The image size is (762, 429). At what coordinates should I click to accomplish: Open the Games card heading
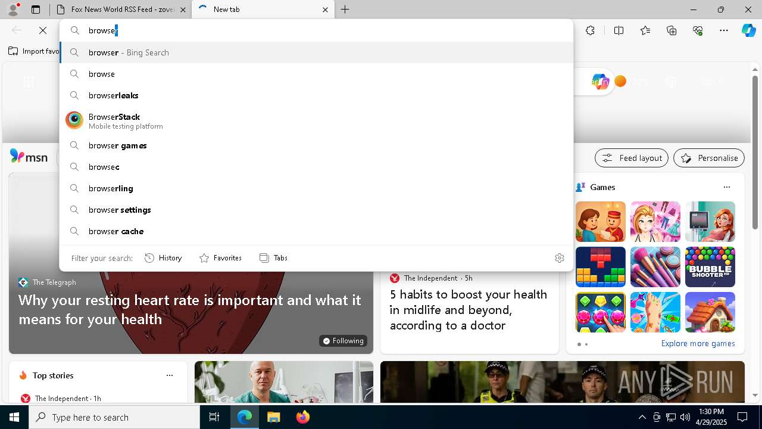(602, 187)
